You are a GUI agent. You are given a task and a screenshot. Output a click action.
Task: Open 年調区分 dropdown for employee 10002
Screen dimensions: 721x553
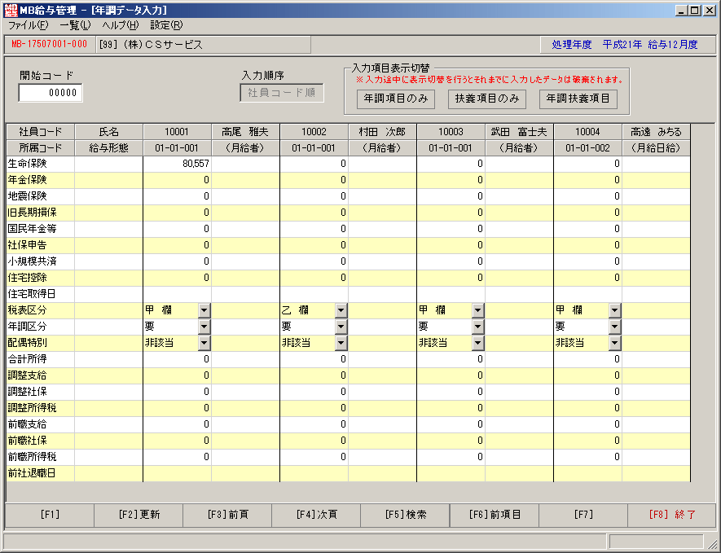point(341,327)
